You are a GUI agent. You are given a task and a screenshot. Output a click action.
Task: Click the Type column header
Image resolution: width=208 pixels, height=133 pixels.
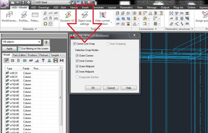point(13,69)
